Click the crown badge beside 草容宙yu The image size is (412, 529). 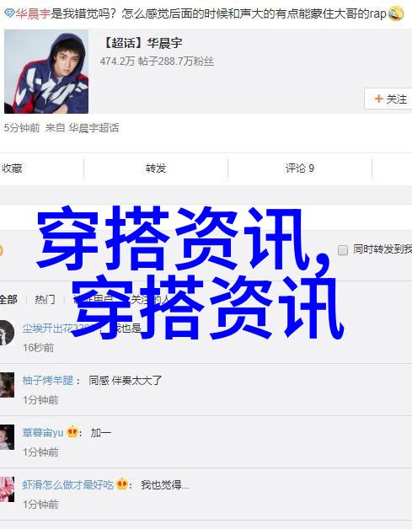[72, 432]
